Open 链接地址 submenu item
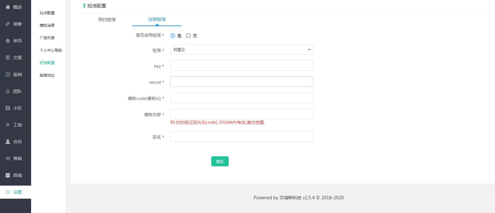 pyautogui.click(x=47, y=75)
